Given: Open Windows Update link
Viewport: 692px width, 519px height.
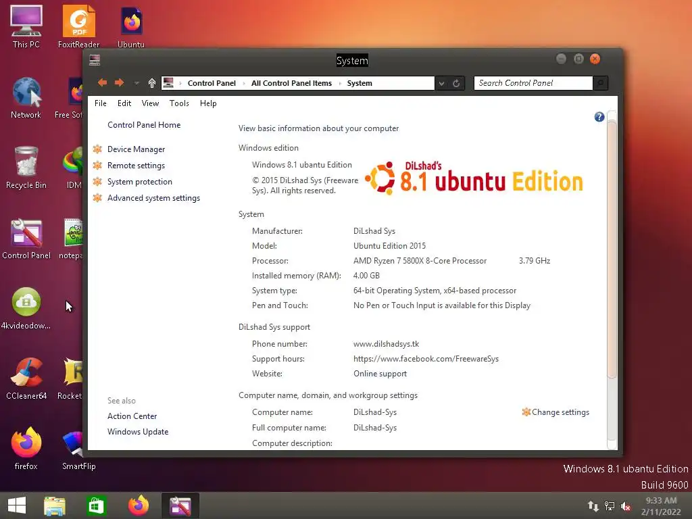Looking at the screenshot, I should pyautogui.click(x=138, y=432).
